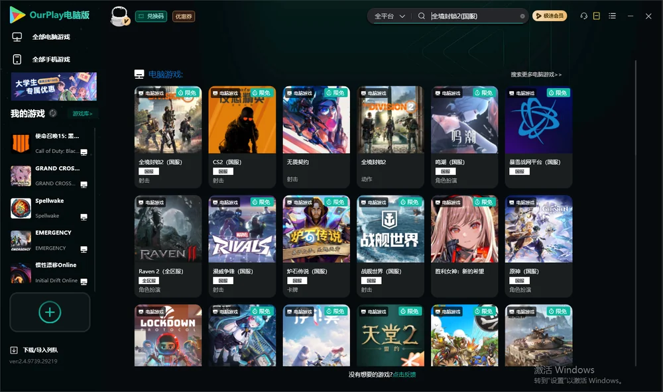Viewport: 663px width, 392px height.
Task: Click the PC icon on Spellwake row
Action: pos(84,217)
